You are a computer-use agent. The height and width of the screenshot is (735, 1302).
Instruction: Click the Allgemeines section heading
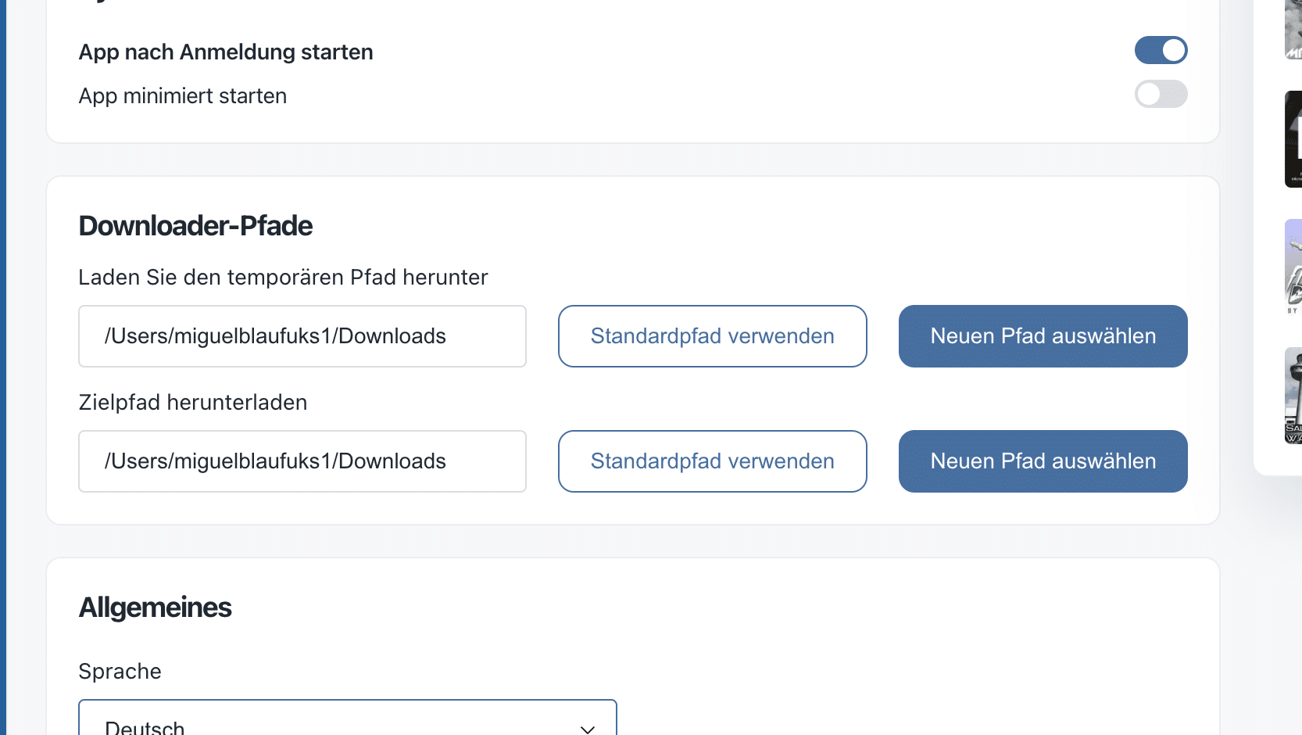[x=156, y=608]
